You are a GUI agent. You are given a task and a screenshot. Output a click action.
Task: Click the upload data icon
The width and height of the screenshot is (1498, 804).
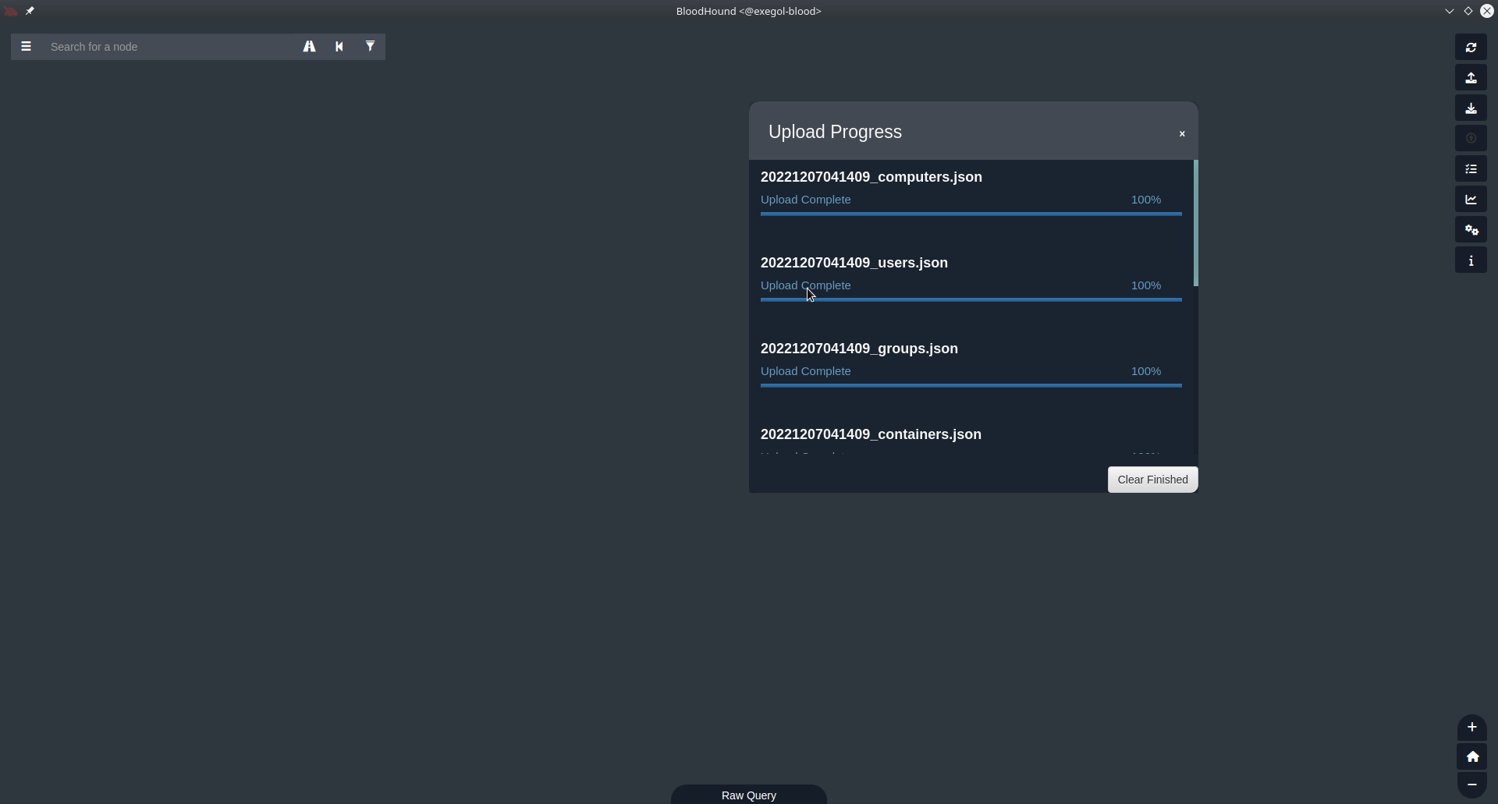point(1471,78)
